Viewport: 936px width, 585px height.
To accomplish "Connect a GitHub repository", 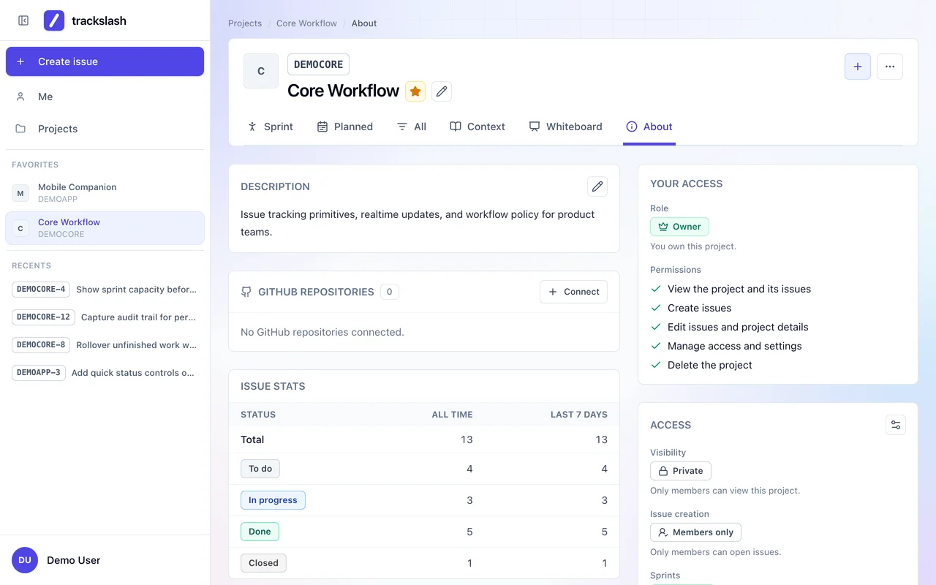I will tap(574, 292).
